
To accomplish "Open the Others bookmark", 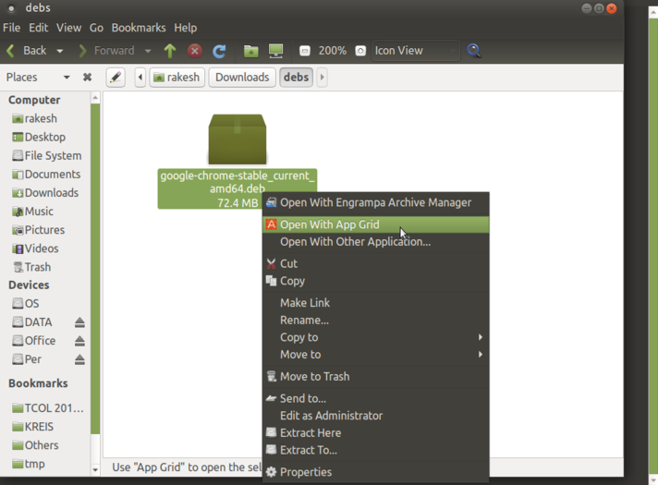I will tap(35, 445).
